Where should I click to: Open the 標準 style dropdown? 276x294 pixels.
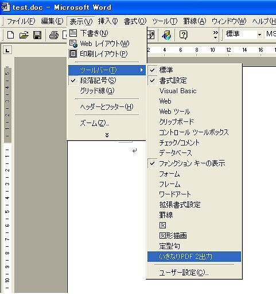pos(259,35)
